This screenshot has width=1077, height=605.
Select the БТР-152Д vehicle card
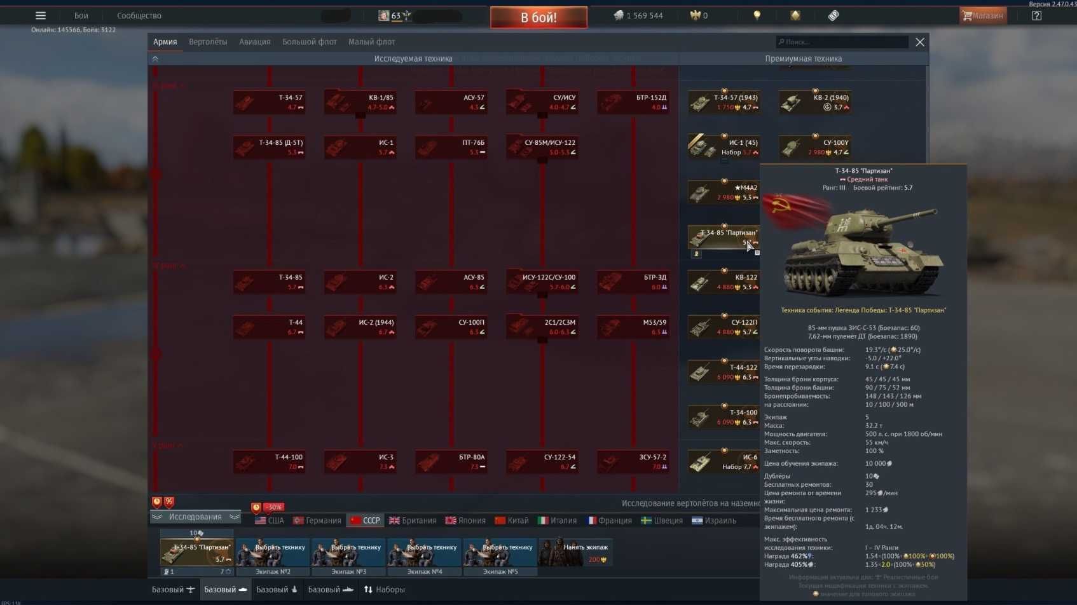point(633,102)
